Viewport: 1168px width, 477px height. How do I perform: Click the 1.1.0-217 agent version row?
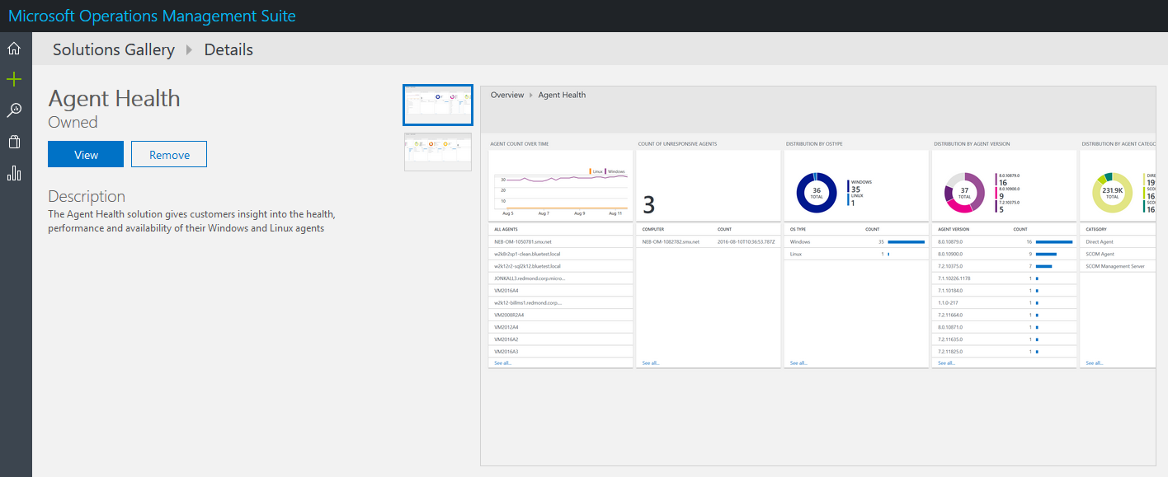(1005, 302)
